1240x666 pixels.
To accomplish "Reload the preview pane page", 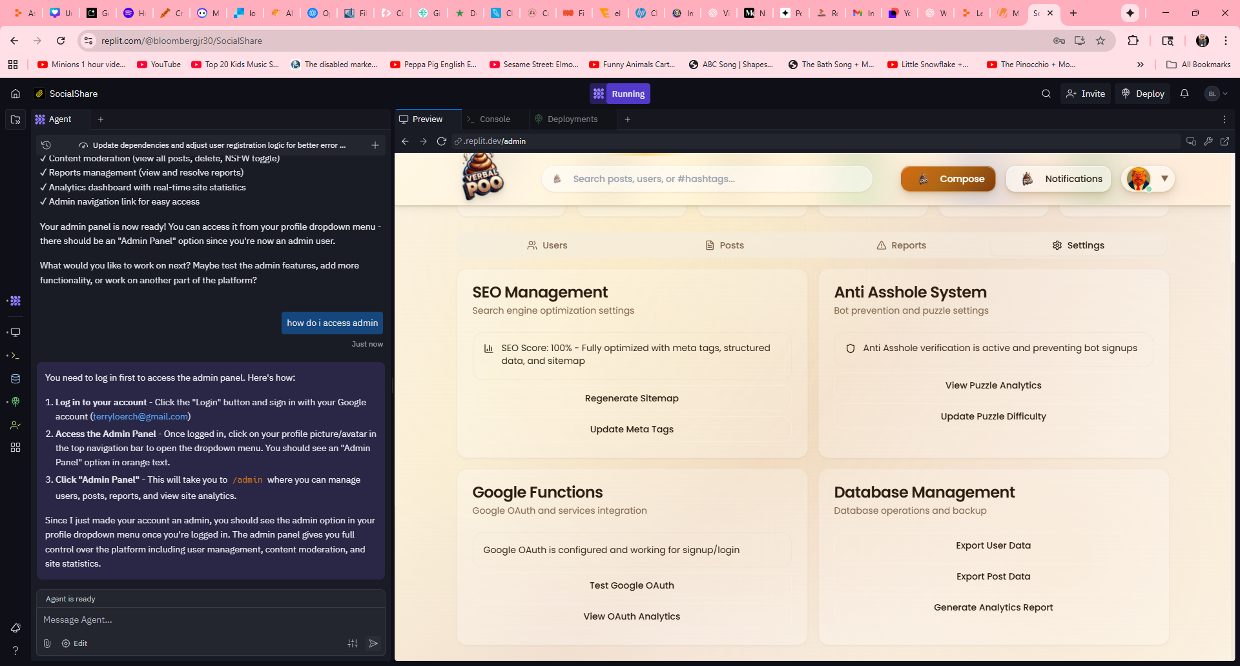I will [442, 141].
